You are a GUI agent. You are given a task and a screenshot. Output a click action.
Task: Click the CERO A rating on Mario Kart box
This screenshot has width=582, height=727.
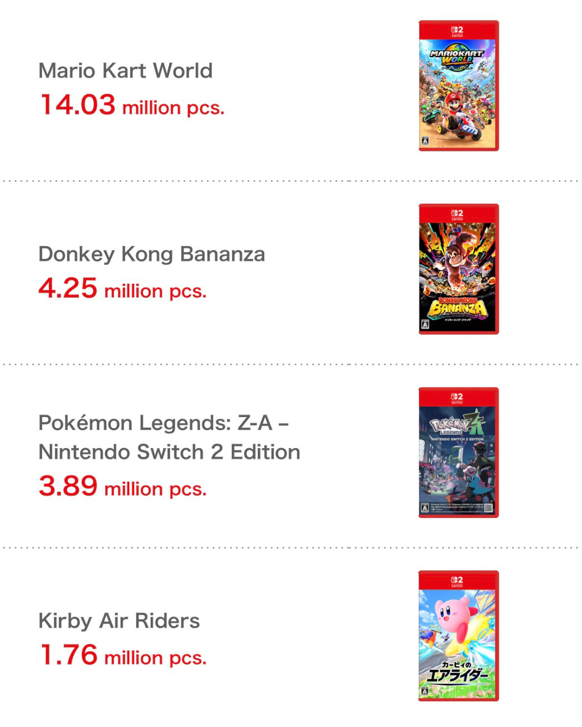(x=425, y=141)
